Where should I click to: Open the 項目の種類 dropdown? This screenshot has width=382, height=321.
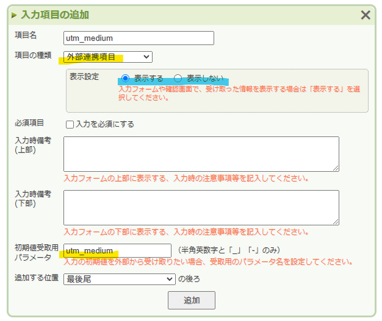click(108, 57)
